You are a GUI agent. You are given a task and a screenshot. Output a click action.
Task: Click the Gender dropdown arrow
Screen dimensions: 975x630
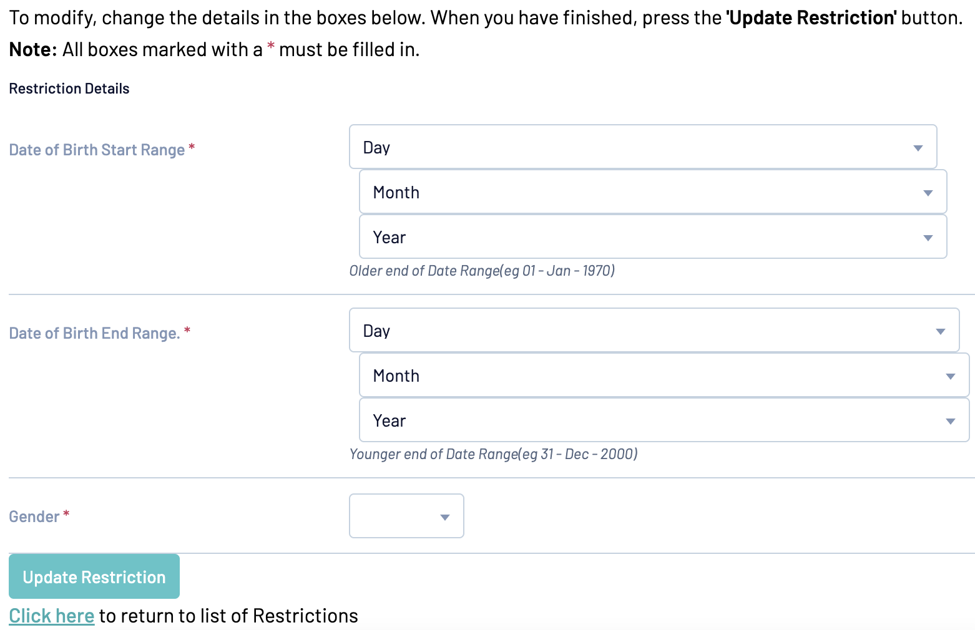click(x=444, y=517)
